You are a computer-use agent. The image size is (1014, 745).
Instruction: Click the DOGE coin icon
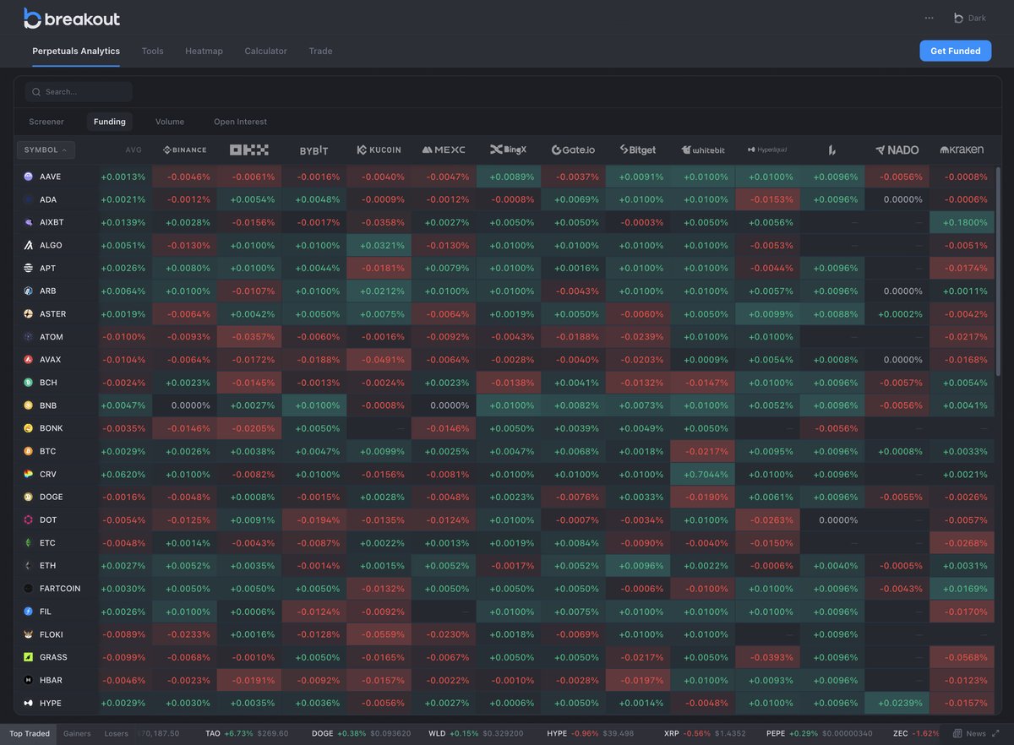coord(29,497)
